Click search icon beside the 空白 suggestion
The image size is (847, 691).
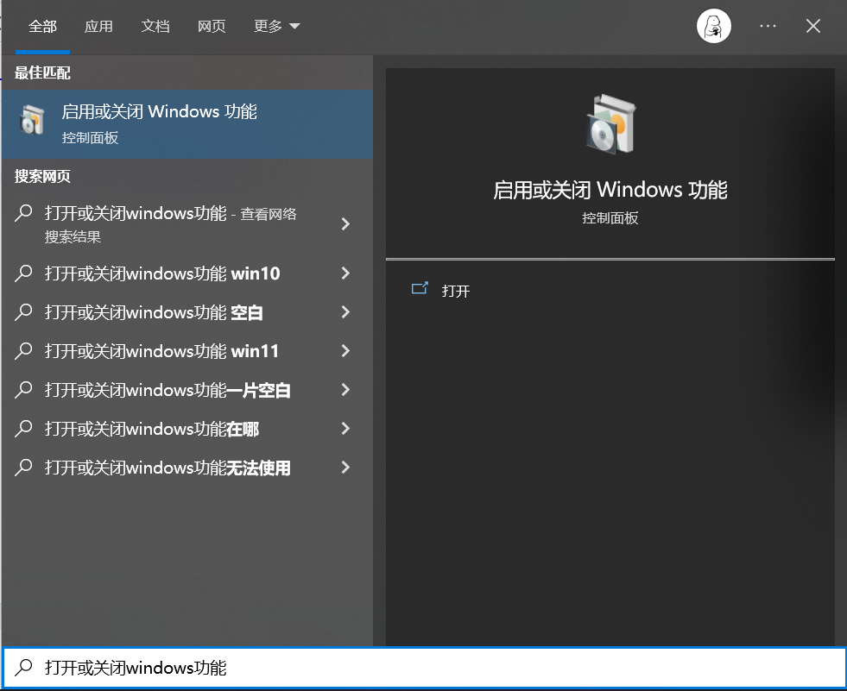pos(23,312)
